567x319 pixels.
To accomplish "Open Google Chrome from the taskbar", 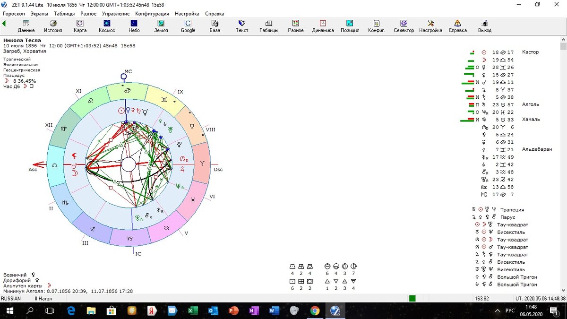I will [x=315, y=311].
